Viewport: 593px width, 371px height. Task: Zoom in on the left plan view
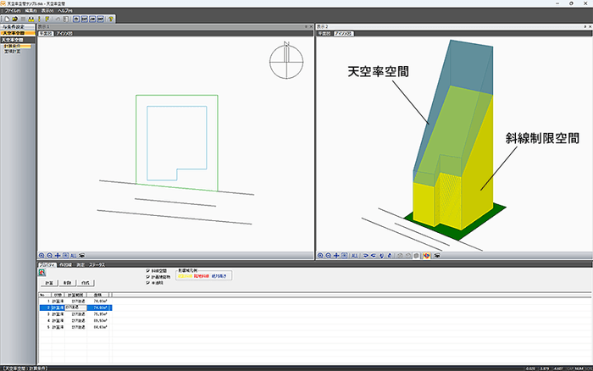42,254
